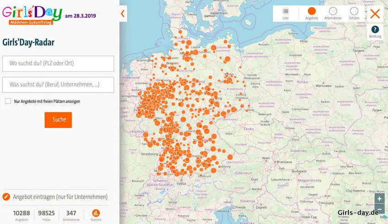Click the pencil icon for Angebot eintragen

6,197
